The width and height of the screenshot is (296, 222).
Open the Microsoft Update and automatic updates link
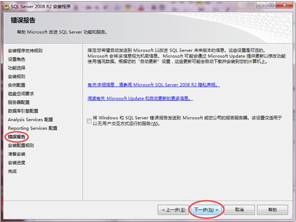[x=140, y=98]
